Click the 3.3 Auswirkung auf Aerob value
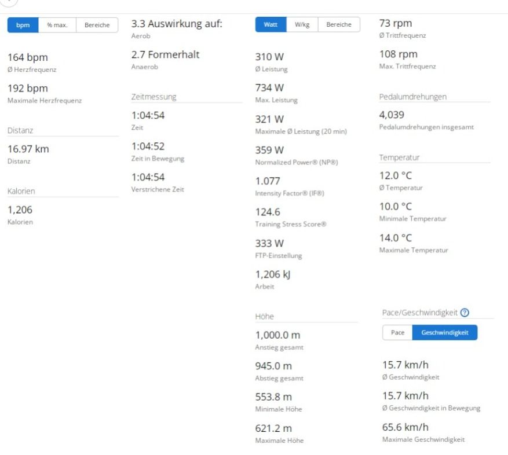The width and height of the screenshot is (508, 455). (x=177, y=24)
